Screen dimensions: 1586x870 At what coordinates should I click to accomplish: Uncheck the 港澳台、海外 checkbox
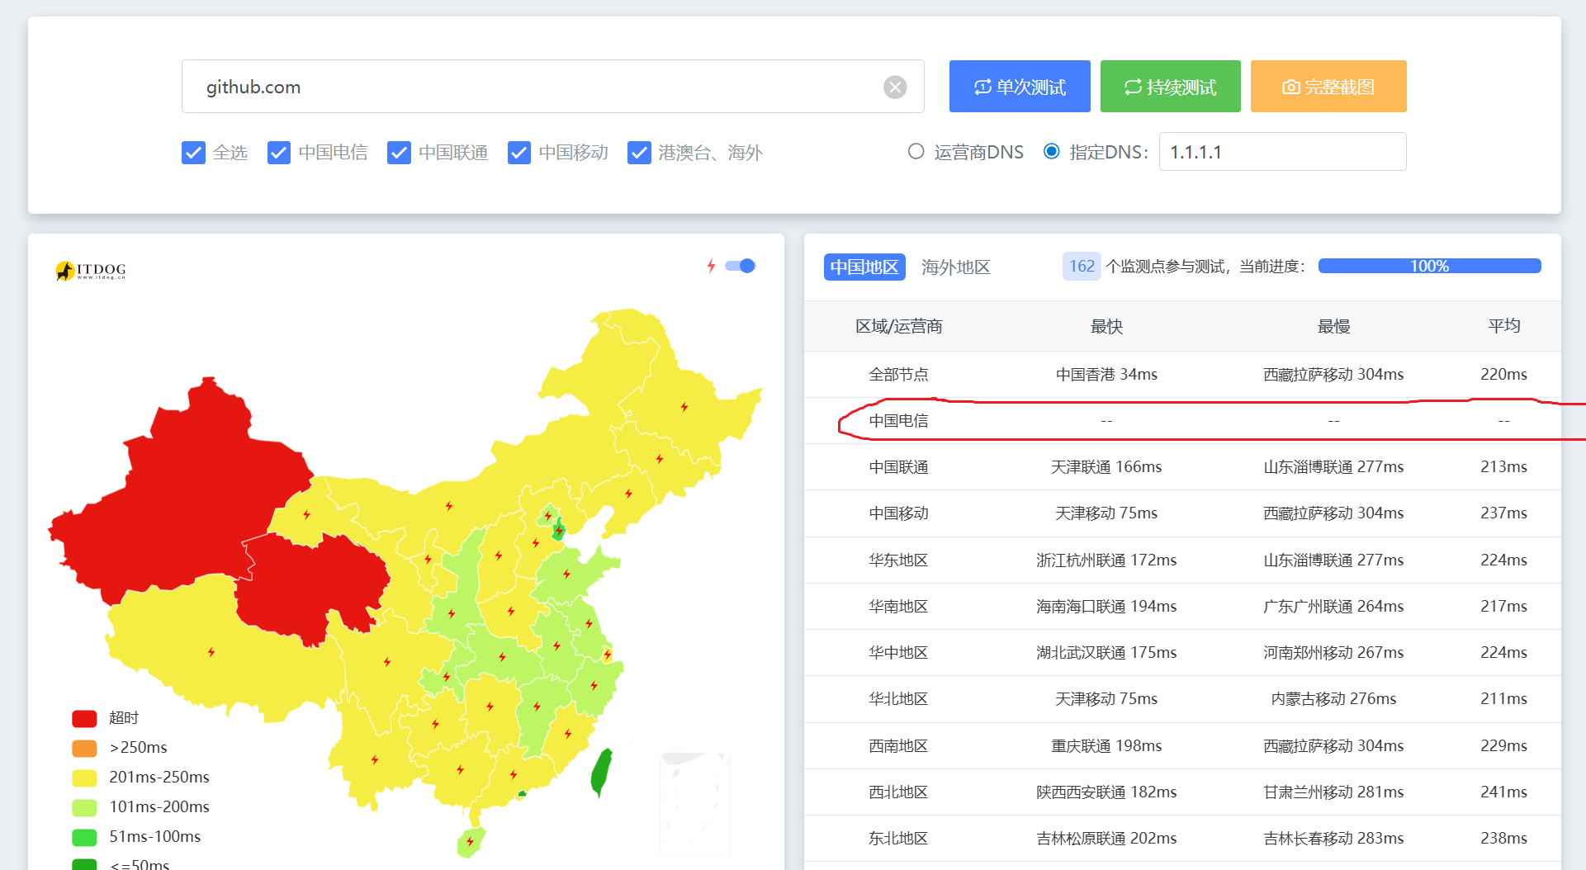[x=639, y=153]
